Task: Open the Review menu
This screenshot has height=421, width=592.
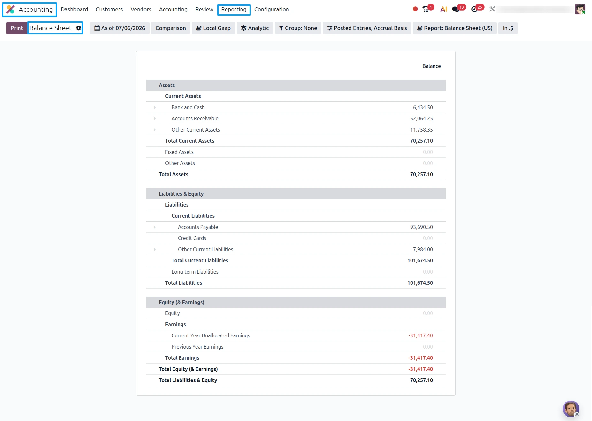Action: click(204, 9)
